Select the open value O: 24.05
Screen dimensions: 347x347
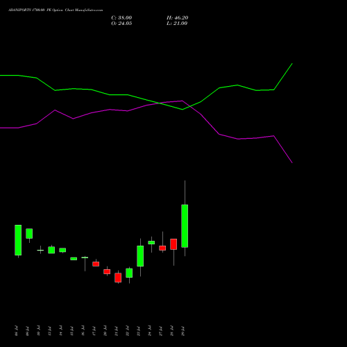[x=121, y=24]
